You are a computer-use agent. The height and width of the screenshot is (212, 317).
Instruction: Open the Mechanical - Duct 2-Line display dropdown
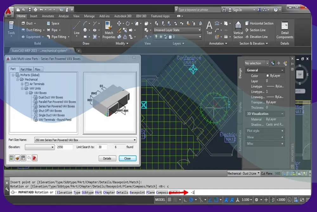tap(243, 173)
